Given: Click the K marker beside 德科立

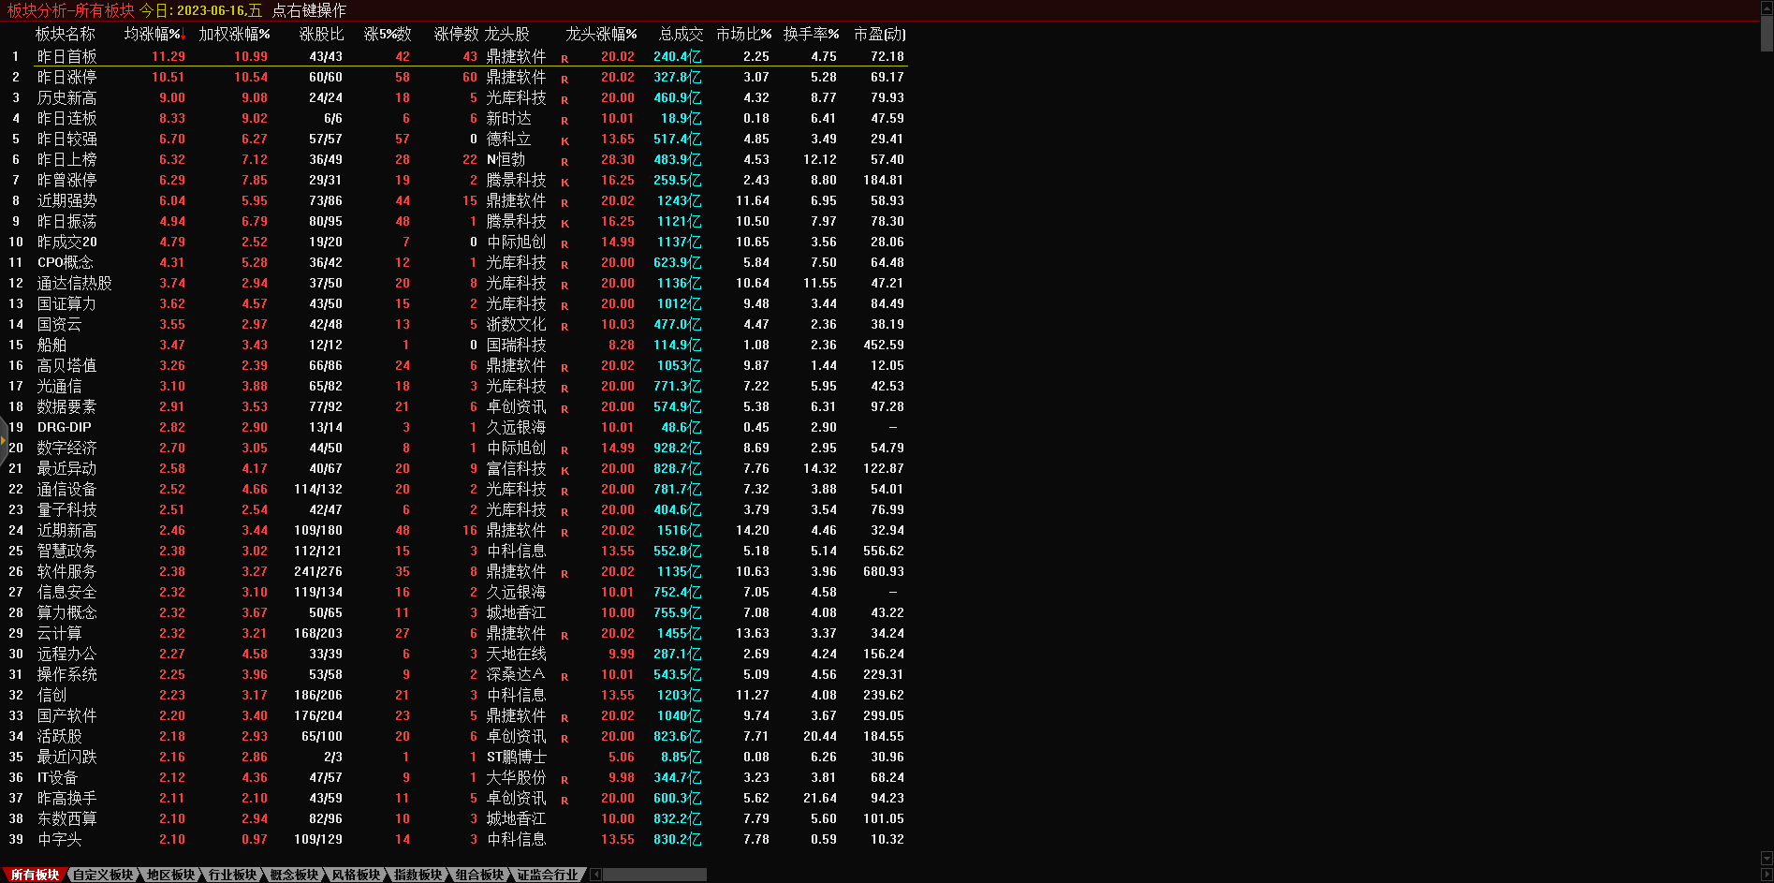Looking at the screenshot, I should pyautogui.click(x=564, y=140).
